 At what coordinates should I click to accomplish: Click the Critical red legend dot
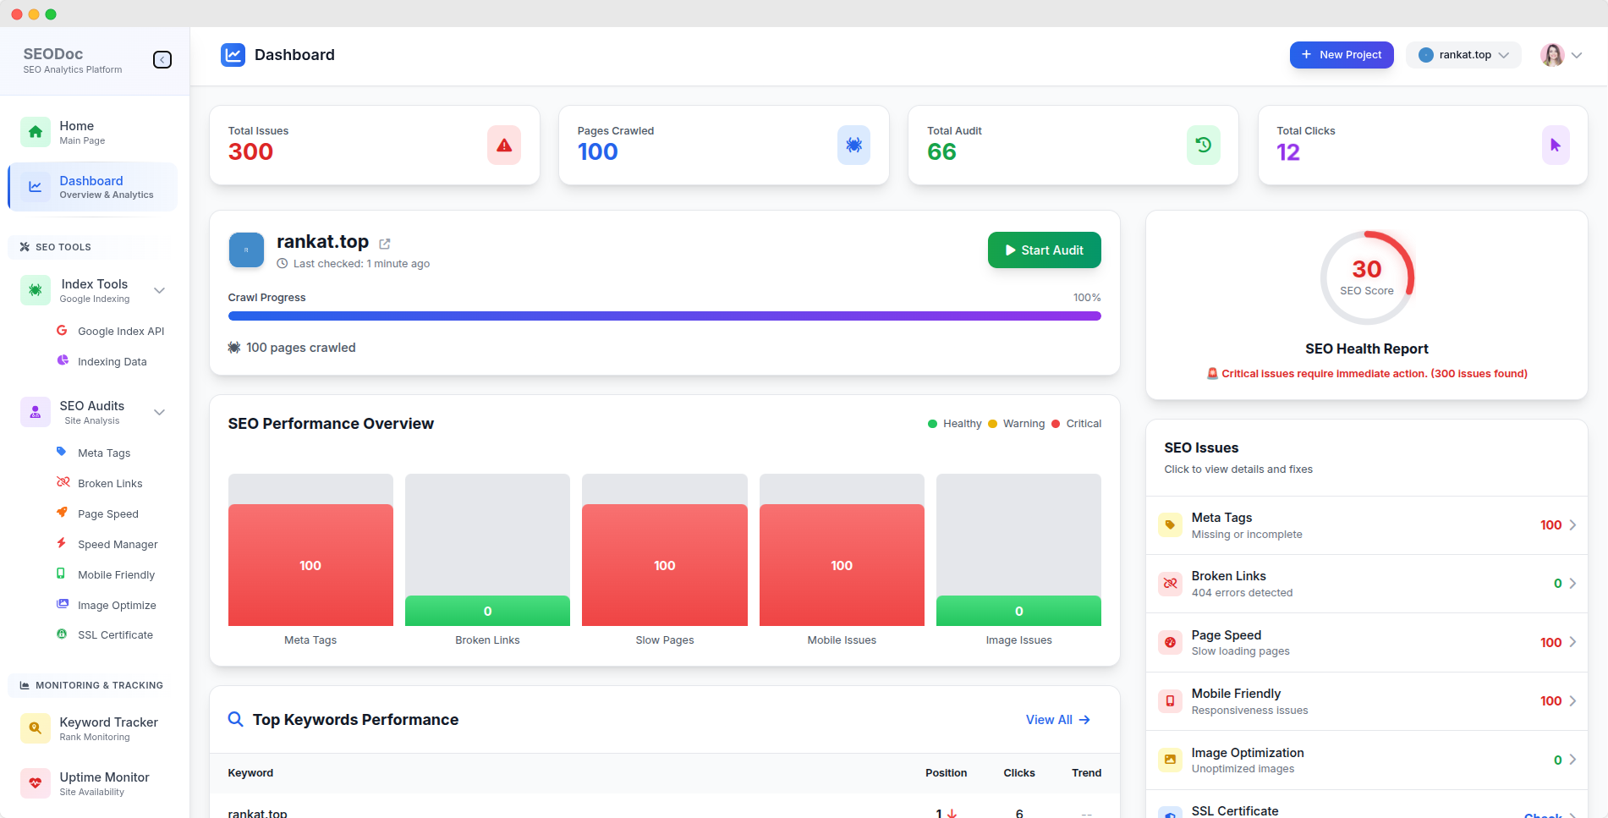coord(1056,424)
